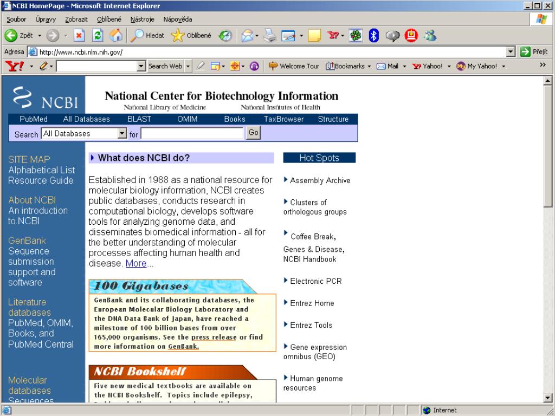Open the GenBank link in 100 Gigabases box
Image resolution: width=555 pixels, height=416 pixels.
183,347
